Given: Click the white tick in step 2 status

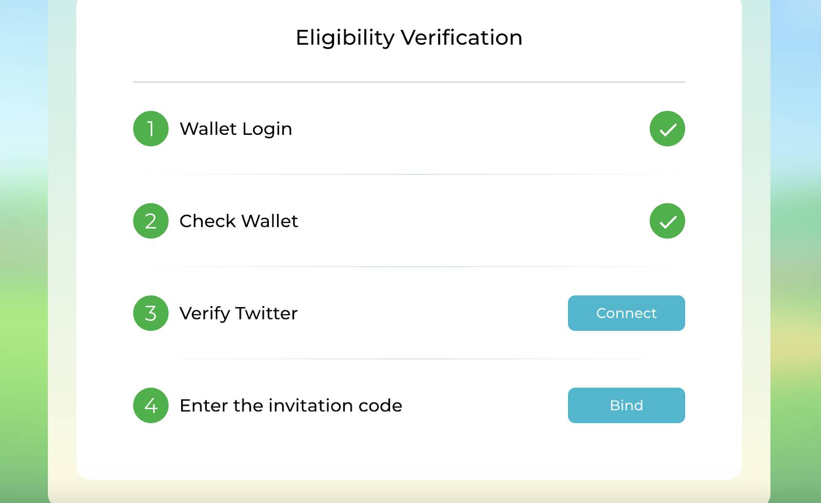Looking at the screenshot, I should pyautogui.click(x=668, y=222).
